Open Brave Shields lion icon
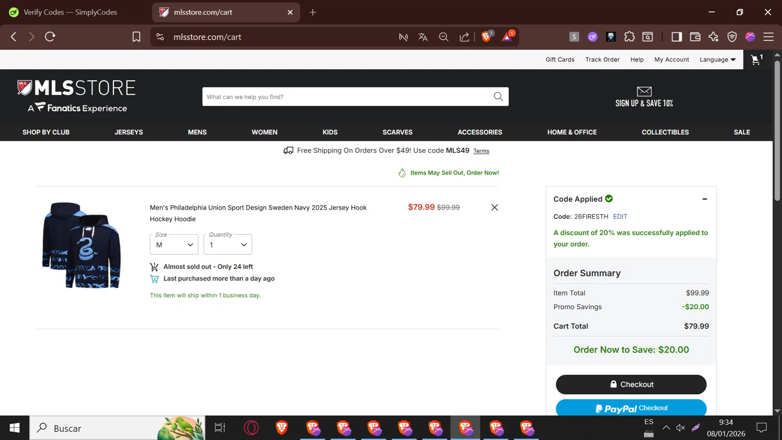This screenshot has height=440, width=782. pos(487,36)
